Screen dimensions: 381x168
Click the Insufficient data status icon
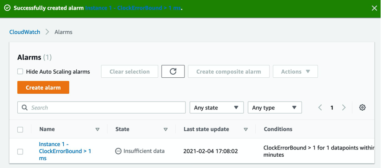click(x=118, y=151)
